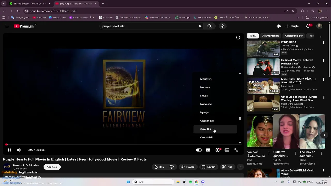Image resolution: width=331 pixels, height=186 pixels.
Task: Pause the video playback
Action: (9, 150)
